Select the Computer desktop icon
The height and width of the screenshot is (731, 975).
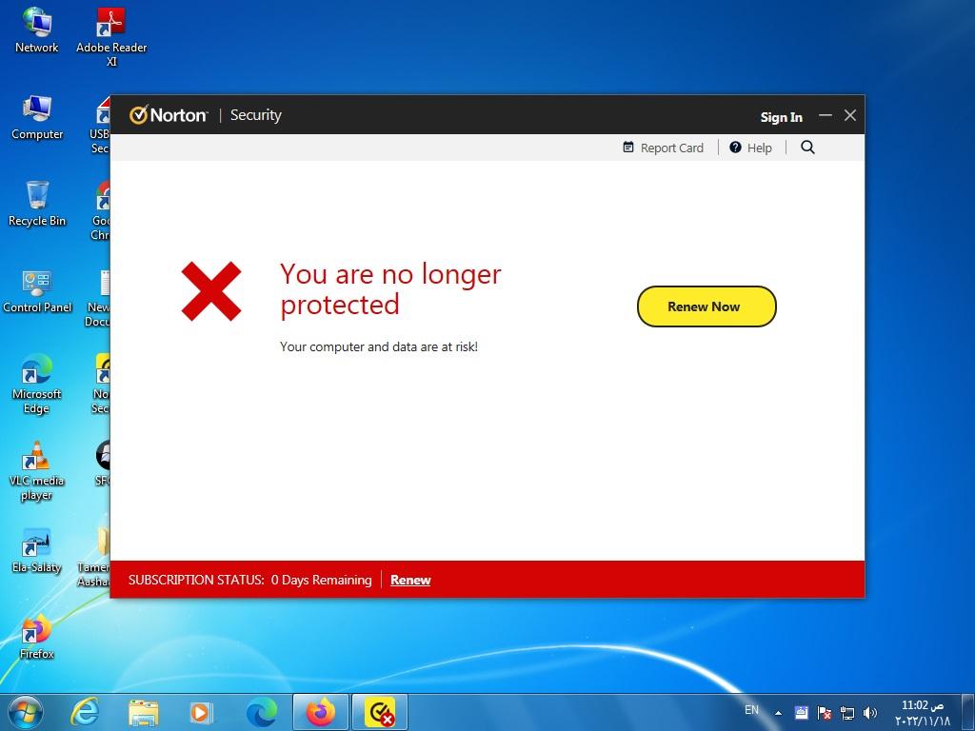(37, 117)
